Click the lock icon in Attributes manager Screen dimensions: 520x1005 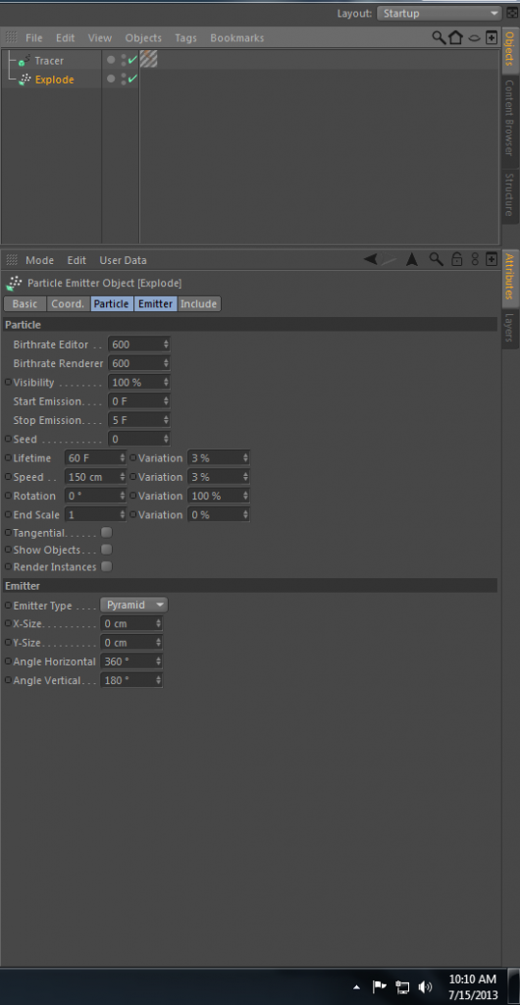456,259
